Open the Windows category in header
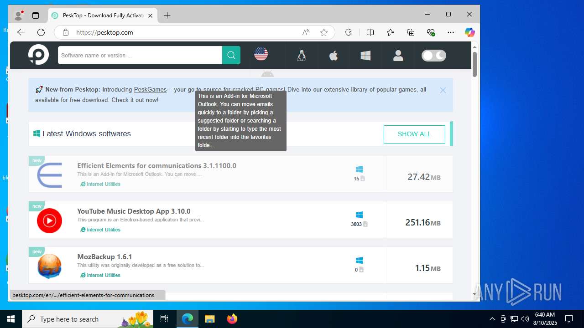 (x=365, y=56)
